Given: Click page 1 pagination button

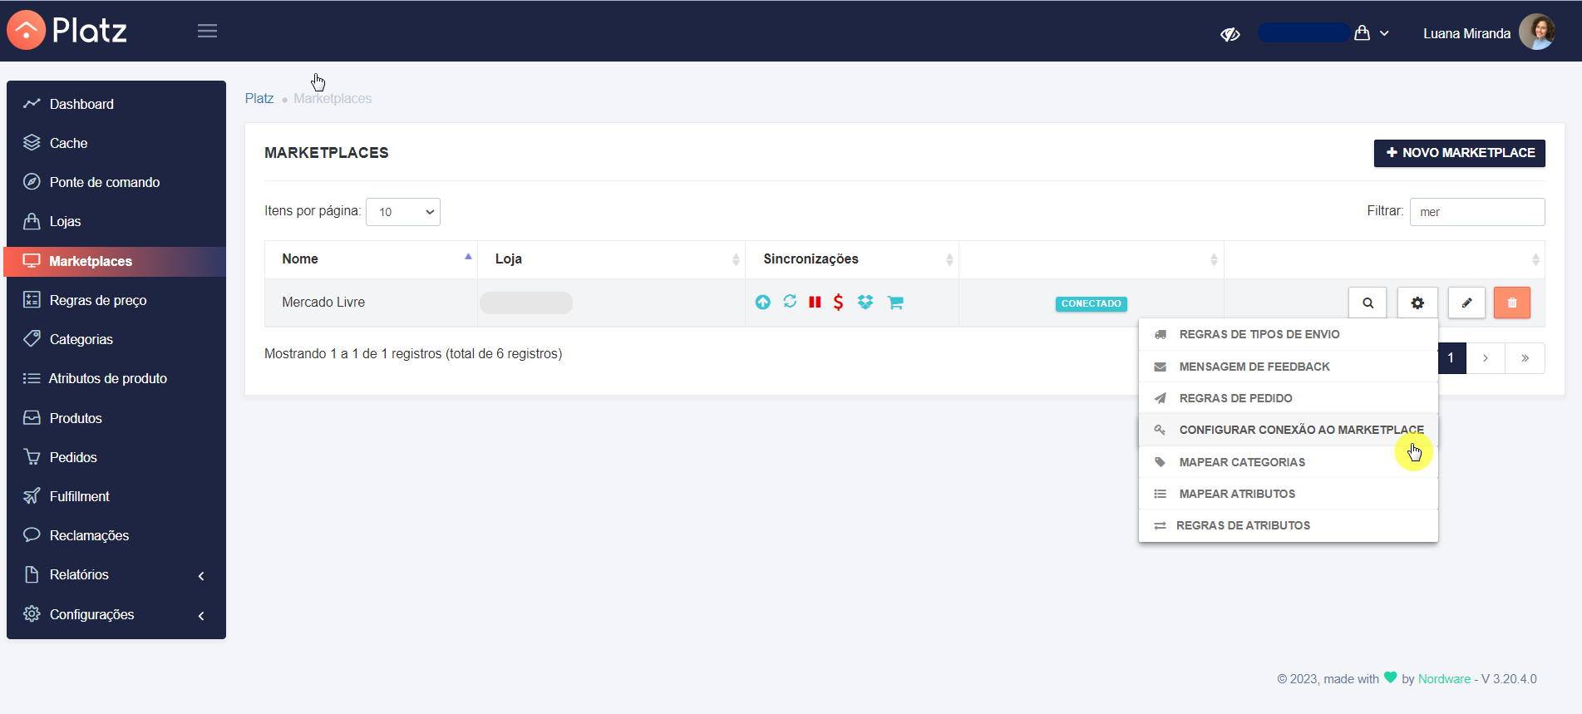Looking at the screenshot, I should click(x=1451, y=358).
